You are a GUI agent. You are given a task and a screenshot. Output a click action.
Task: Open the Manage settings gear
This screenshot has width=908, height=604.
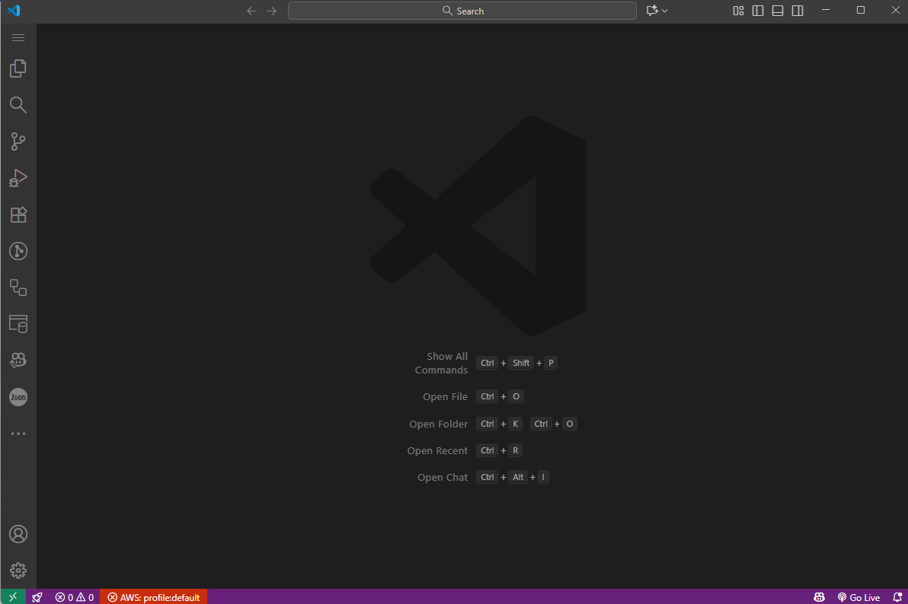18,571
